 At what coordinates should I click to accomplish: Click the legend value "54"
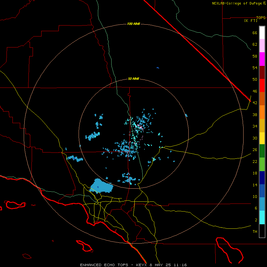click(x=255, y=68)
